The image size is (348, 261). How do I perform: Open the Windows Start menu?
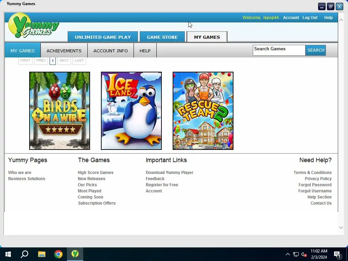click(8, 254)
